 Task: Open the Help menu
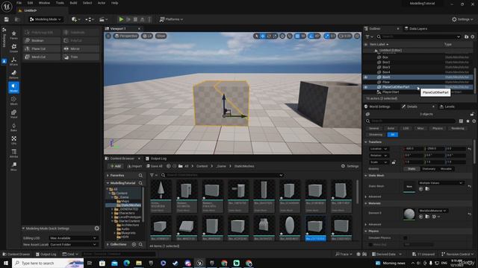tap(114, 3)
